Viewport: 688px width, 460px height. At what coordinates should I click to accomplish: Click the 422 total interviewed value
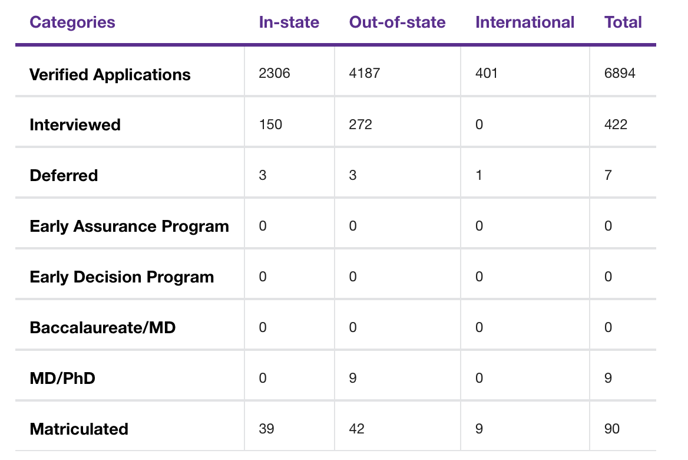[x=616, y=125]
